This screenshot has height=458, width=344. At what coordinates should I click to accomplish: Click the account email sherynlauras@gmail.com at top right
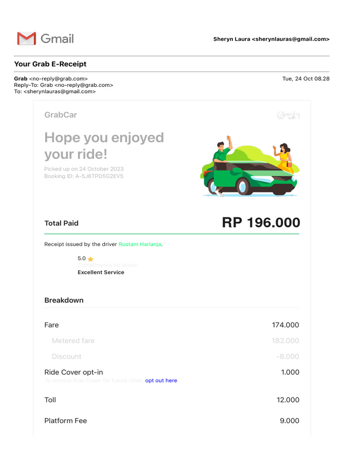click(291, 39)
